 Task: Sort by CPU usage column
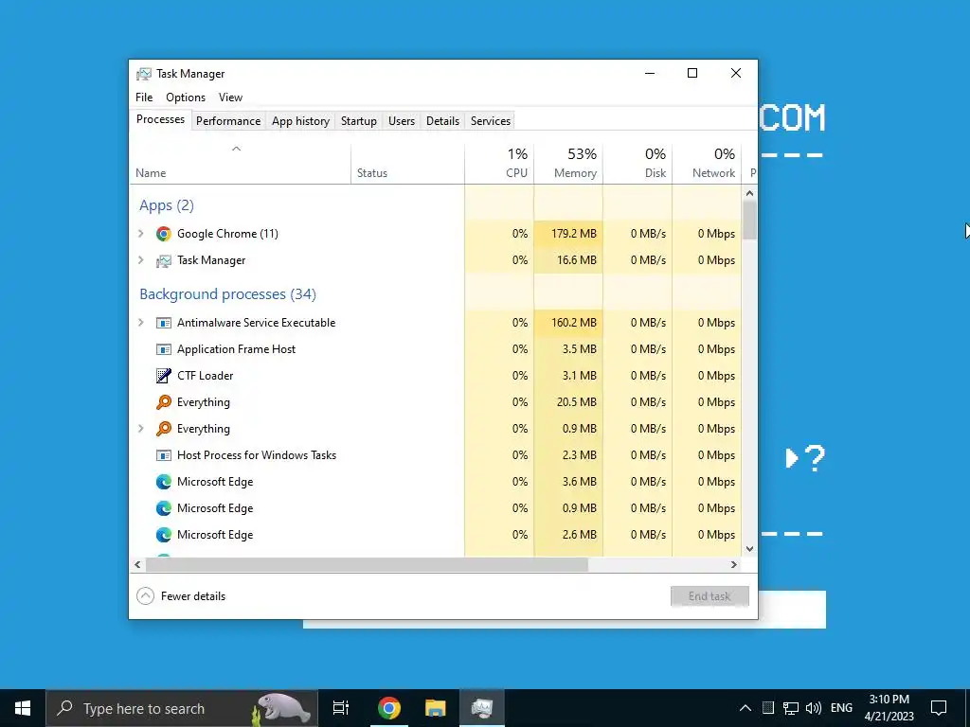(x=499, y=164)
